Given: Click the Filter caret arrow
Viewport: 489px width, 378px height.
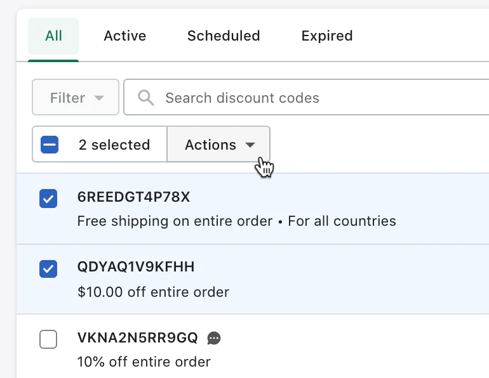Looking at the screenshot, I should pos(98,98).
